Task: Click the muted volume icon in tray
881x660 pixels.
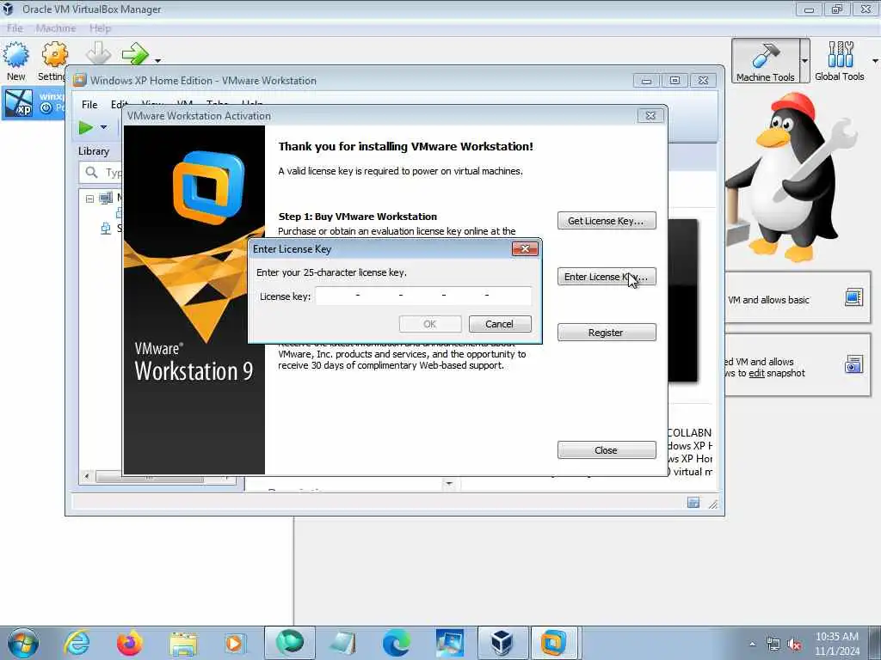Action: [x=794, y=645]
